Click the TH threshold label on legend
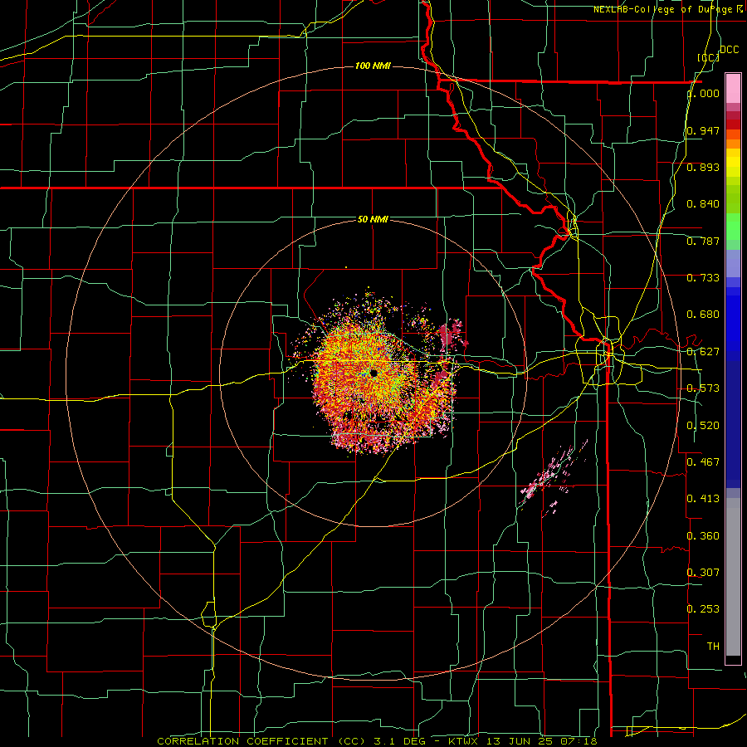This screenshot has width=747, height=747. [713, 646]
